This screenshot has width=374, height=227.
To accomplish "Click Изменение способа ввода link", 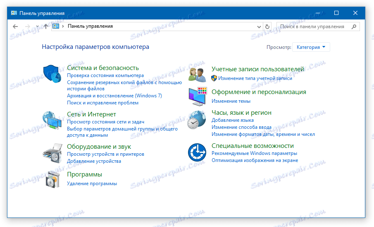I will click(x=241, y=127).
